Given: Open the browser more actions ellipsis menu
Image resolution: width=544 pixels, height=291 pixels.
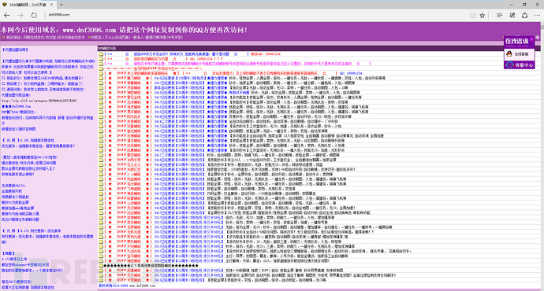Looking at the screenshot, I should click(537, 15).
